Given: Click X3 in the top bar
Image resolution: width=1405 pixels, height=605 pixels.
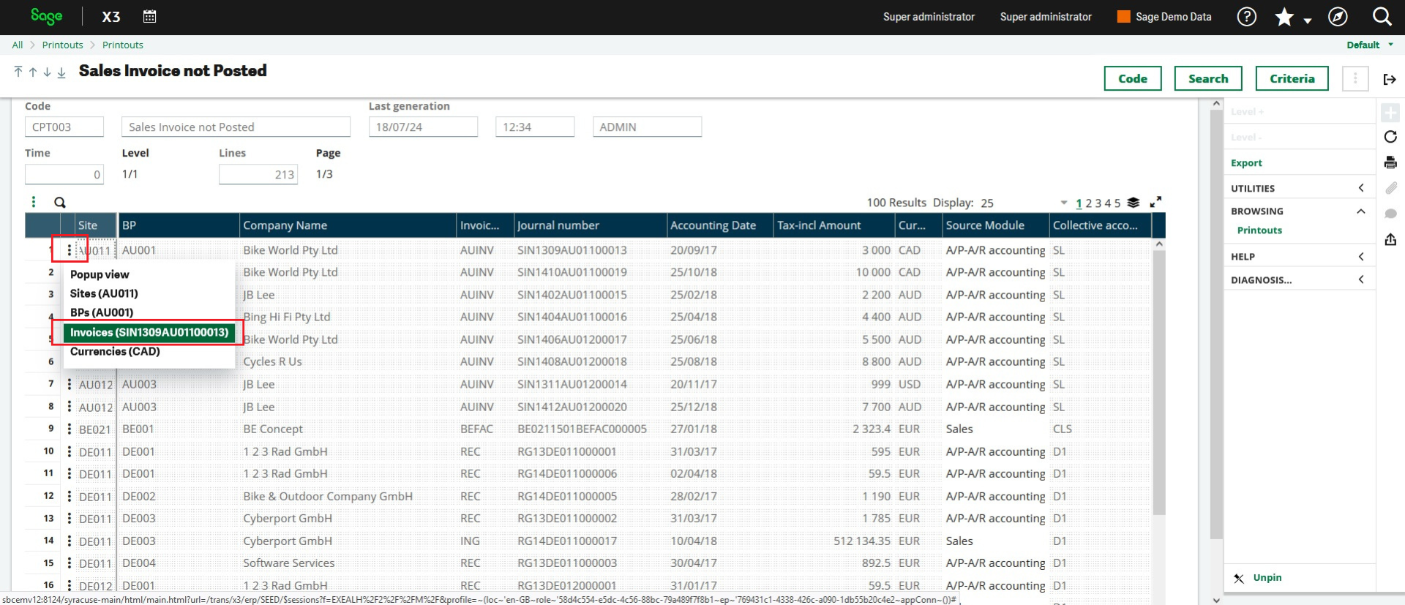Looking at the screenshot, I should [x=111, y=17].
